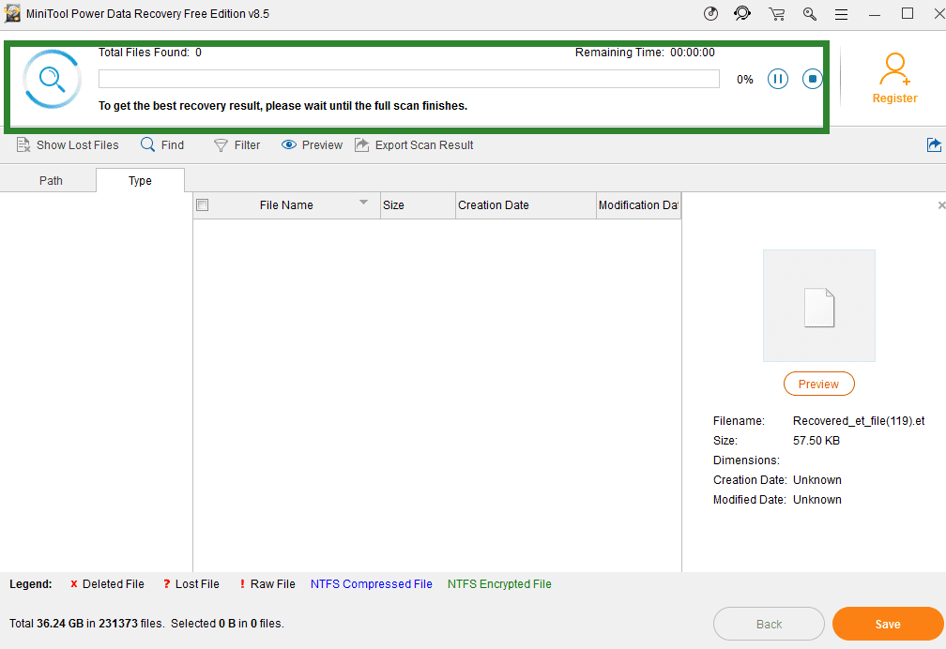Open the hamburger menu
This screenshot has height=649, width=946.
pos(841,14)
